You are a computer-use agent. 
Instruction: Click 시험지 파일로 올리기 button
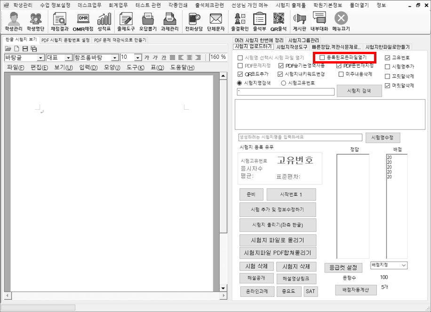click(278, 240)
